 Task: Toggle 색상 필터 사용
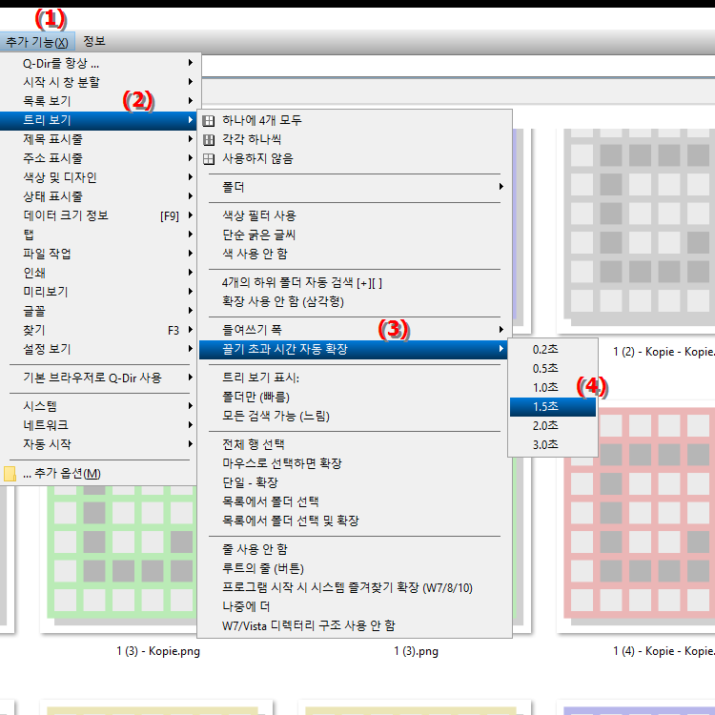(354, 215)
